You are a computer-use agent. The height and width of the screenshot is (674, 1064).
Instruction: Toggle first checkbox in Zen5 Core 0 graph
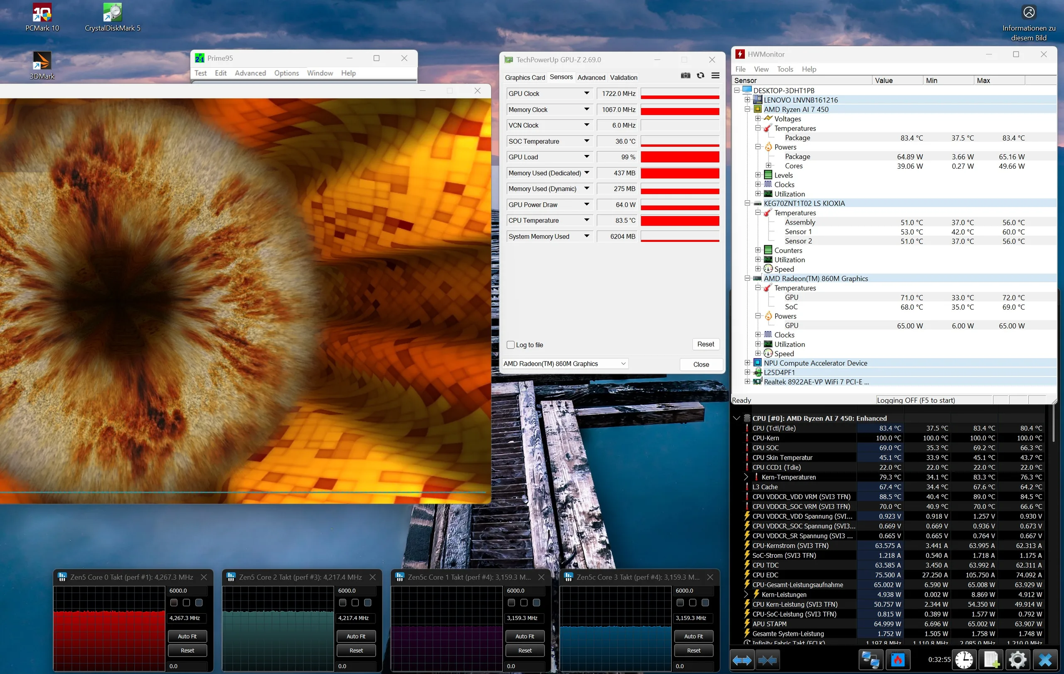click(x=174, y=603)
